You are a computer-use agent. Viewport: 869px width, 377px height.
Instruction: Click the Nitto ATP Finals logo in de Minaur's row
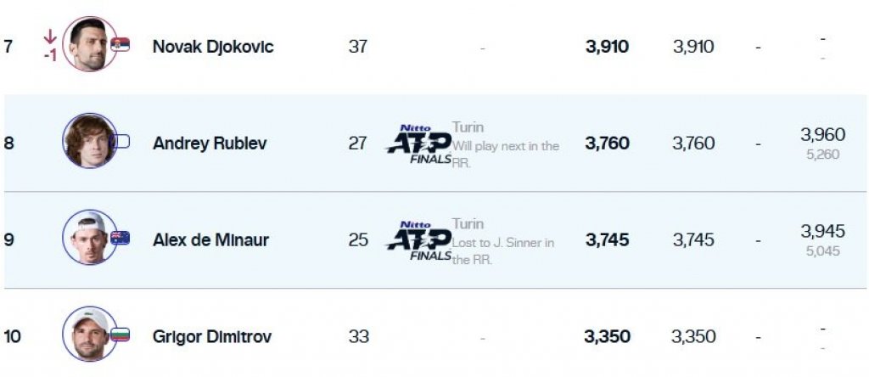click(418, 241)
